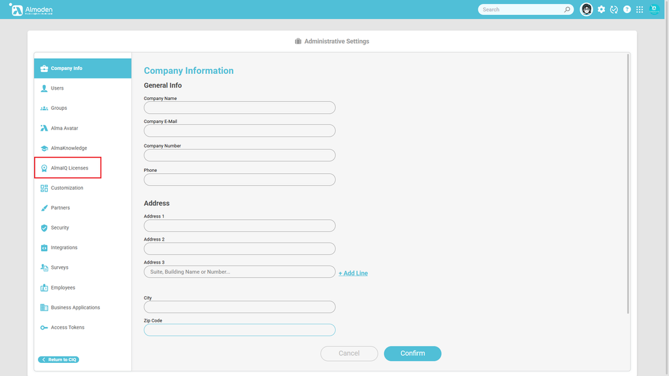Open Security settings

click(x=83, y=228)
